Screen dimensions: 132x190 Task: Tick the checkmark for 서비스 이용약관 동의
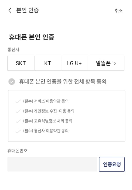pos(18,101)
